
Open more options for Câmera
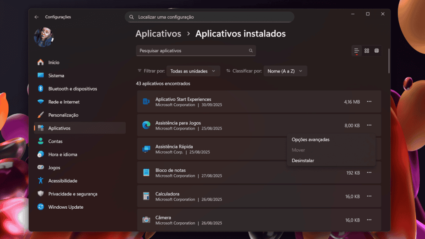369,220
